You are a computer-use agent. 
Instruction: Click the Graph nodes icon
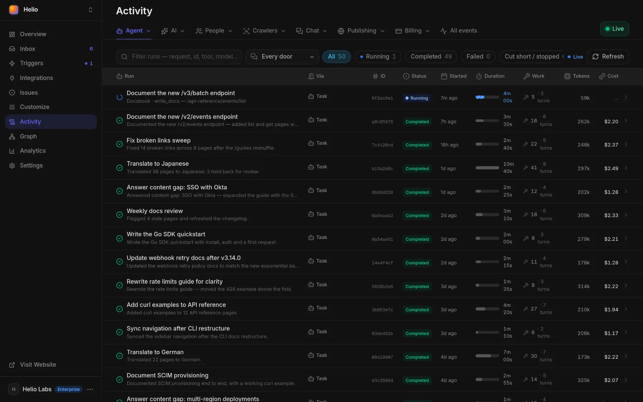pos(12,137)
